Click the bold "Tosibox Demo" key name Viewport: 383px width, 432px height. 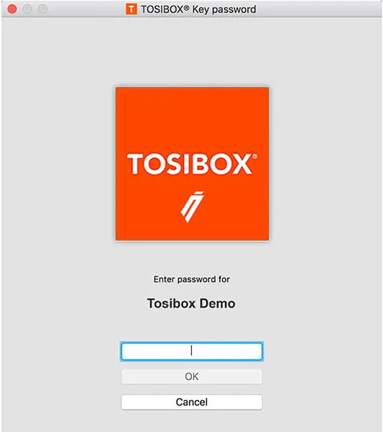click(191, 303)
